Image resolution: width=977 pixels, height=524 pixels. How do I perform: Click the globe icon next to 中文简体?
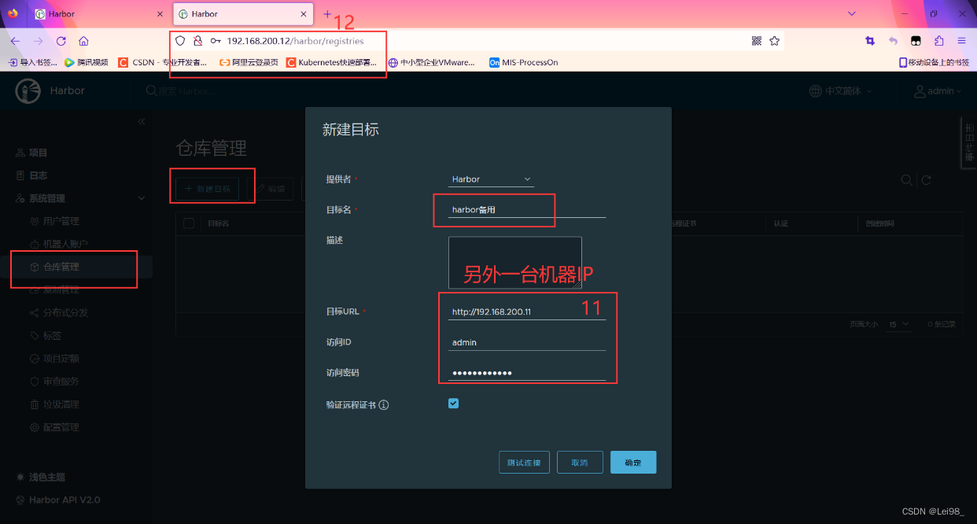pos(816,90)
